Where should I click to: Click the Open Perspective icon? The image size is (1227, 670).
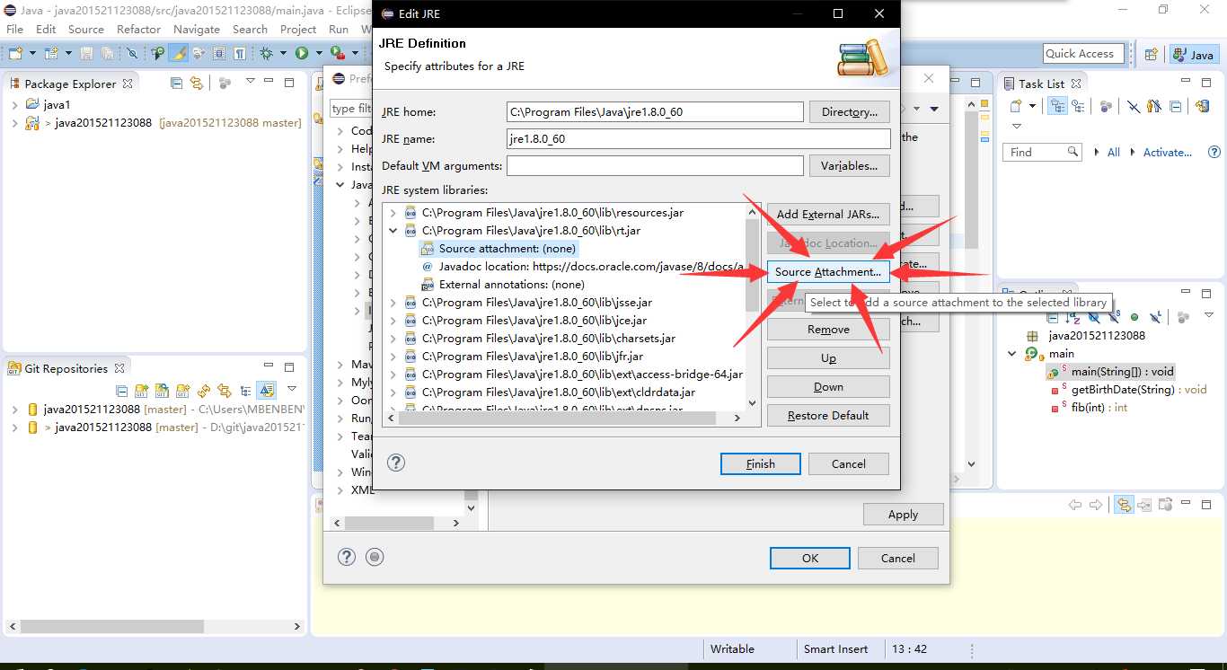1152,55
